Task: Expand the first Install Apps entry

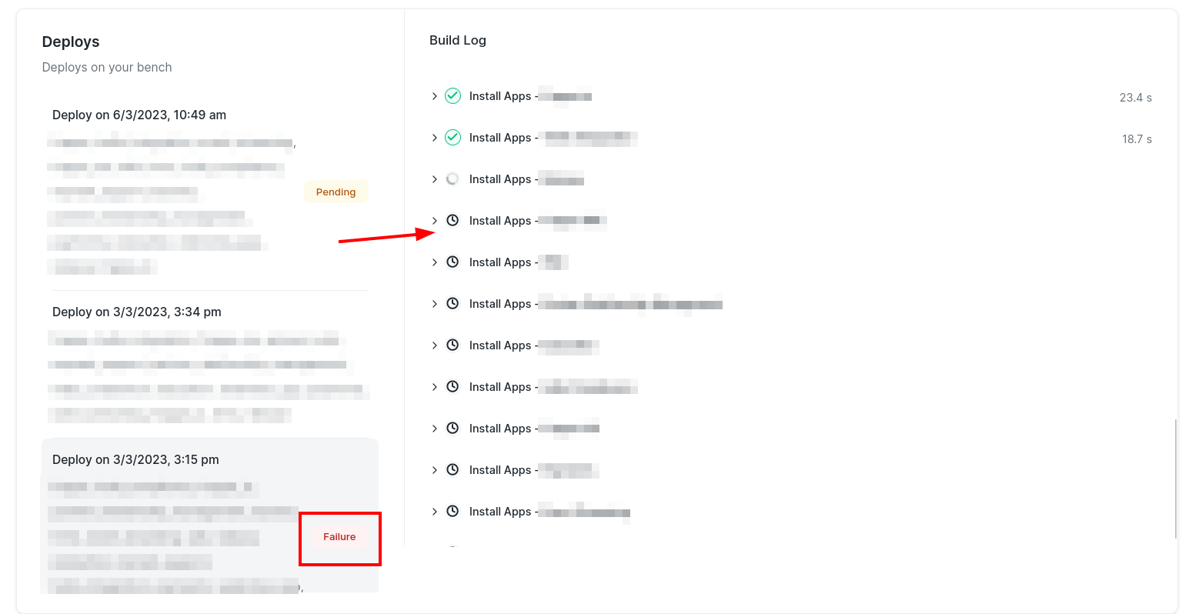Action: coord(434,95)
